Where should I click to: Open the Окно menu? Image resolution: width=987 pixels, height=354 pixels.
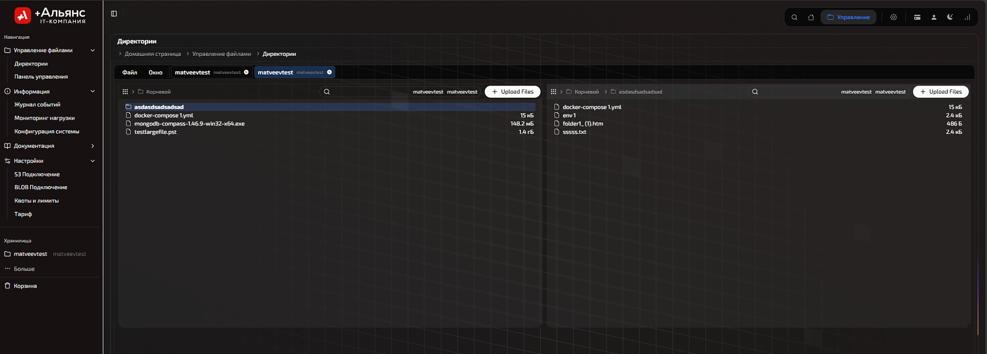click(155, 72)
